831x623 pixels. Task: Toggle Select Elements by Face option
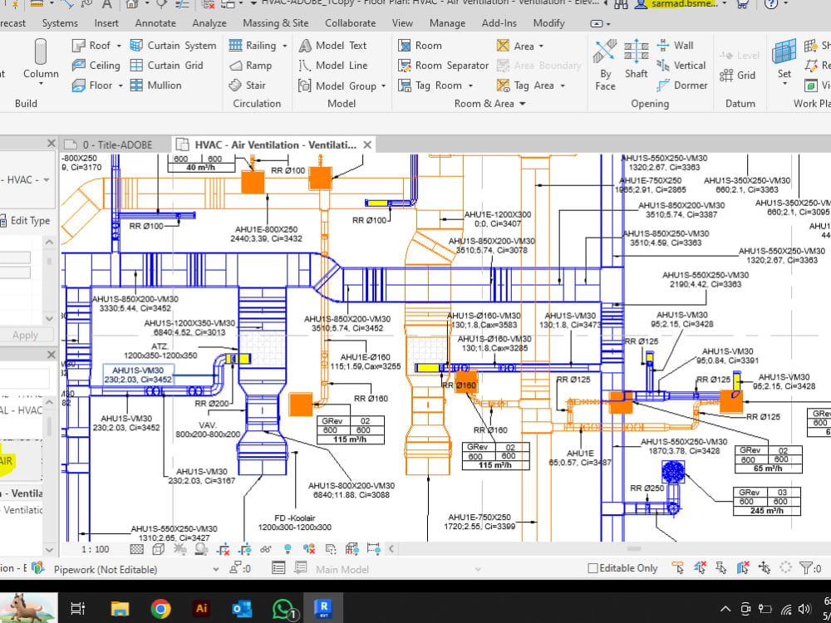pos(742,568)
